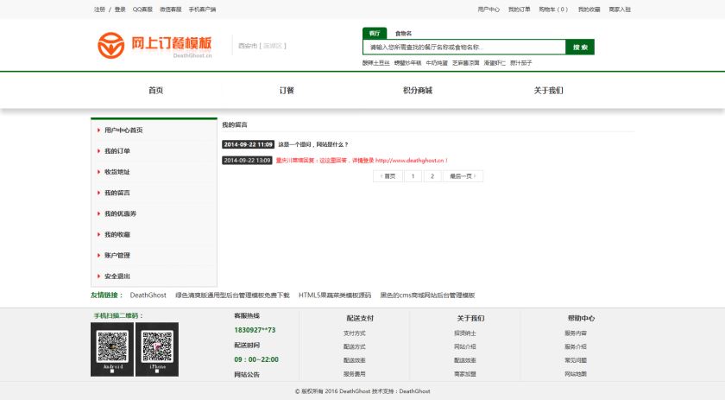Search hot keyword 滑蛋虾仁
The width and height of the screenshot is (725, 400).
tap(495, 63)
